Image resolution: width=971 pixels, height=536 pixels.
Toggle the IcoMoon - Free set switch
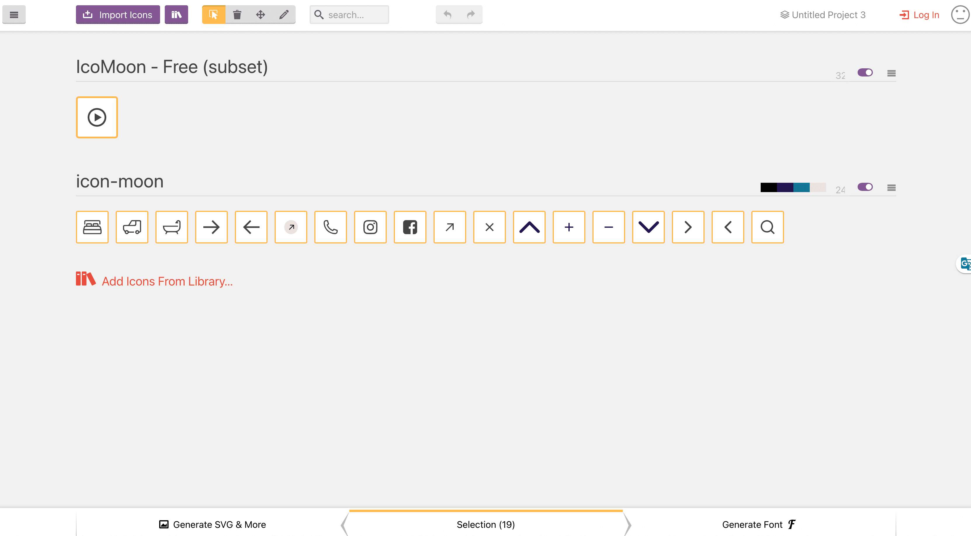(865, 72)
